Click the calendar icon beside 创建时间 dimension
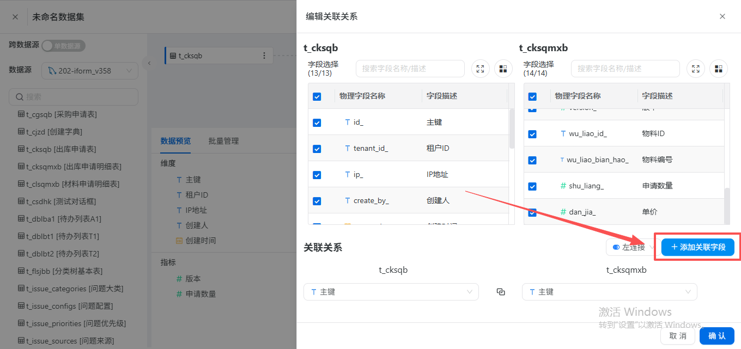The width and height of the screenshot is (741, 349). (179, 241)
